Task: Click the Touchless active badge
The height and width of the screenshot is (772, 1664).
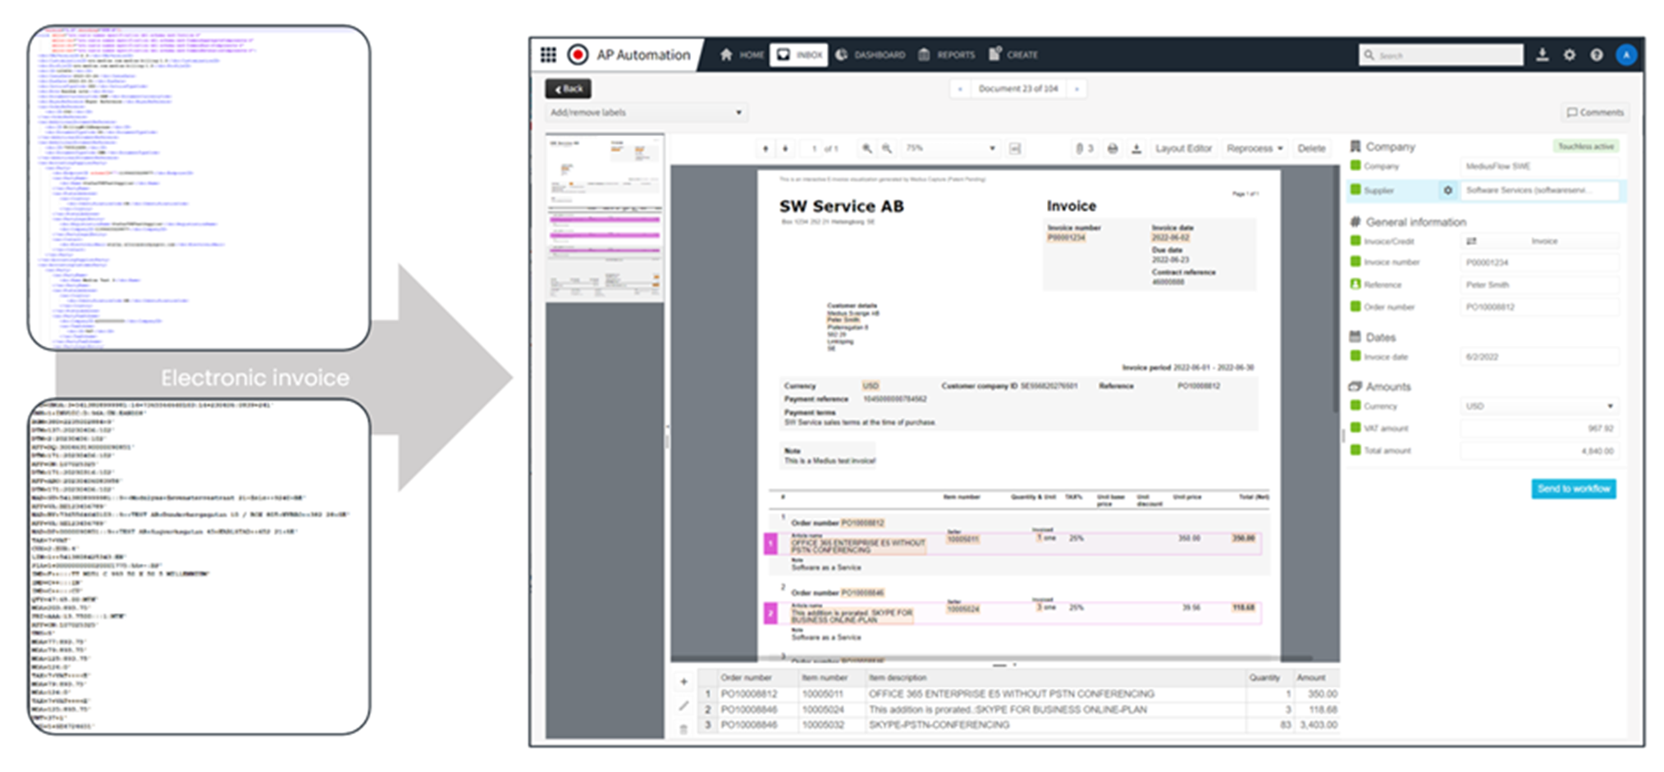Action: [1585, 146]
